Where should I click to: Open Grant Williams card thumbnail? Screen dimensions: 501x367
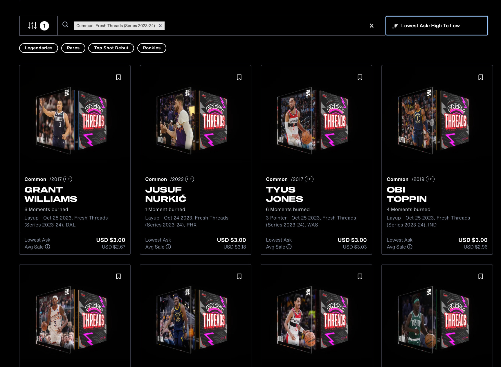click(x=71, y=120)
